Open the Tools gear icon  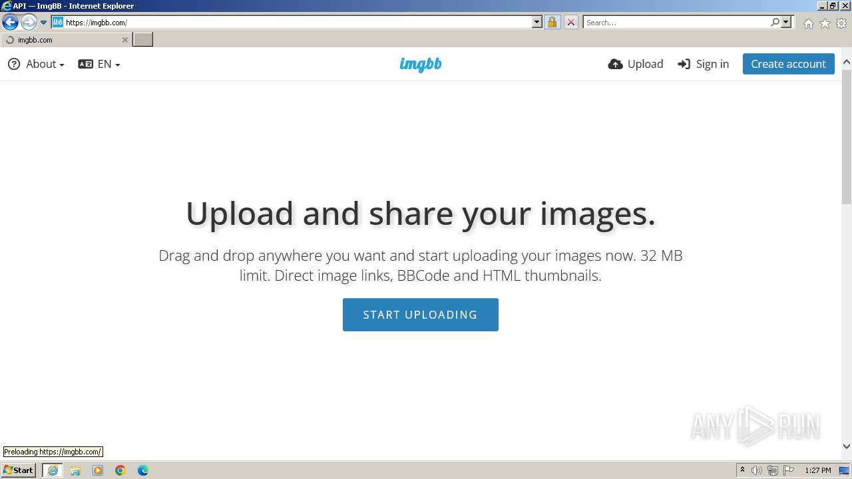(x=841, y=23)
